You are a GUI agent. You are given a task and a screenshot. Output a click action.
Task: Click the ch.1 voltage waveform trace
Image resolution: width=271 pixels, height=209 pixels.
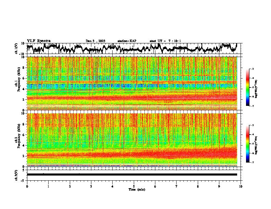132,48
